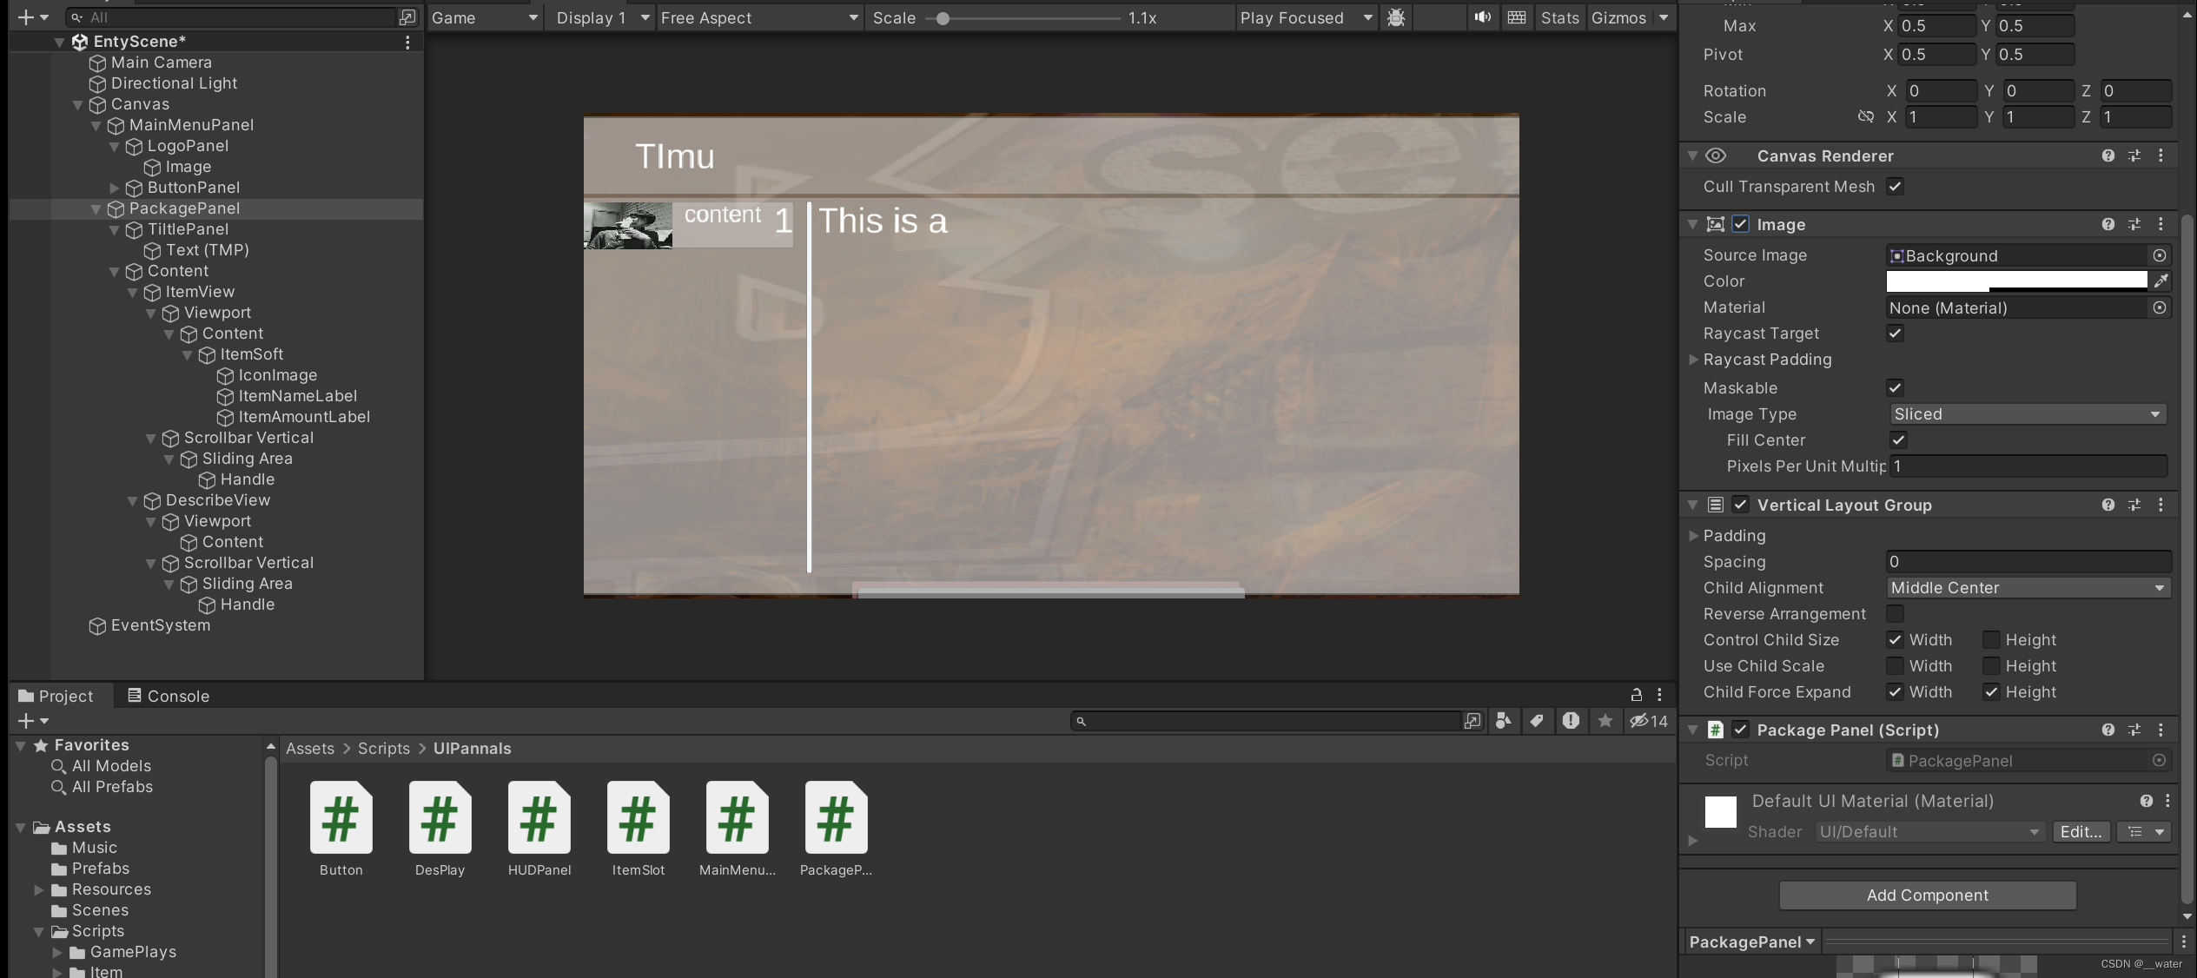Viewport: 2197px width, 978px height.
Task: Open the PackageP... script asset
Action: tap(836, 818)
